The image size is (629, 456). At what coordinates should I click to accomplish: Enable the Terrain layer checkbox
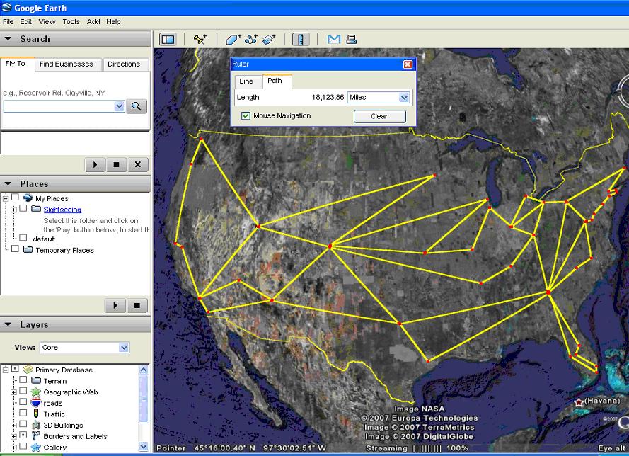(x=23, y=380)
